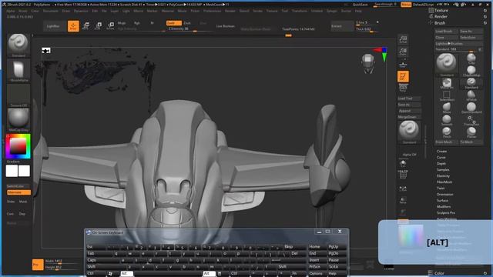This screenshot has height=277, width=493.
Task: Open the Document menu
Action: (51, 11)
